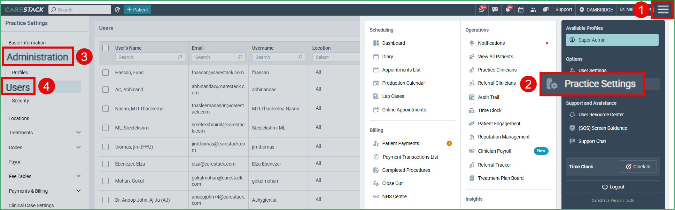Click the Logout button
The height and width of the screenshot is (210, 675).
coord(613,187)
